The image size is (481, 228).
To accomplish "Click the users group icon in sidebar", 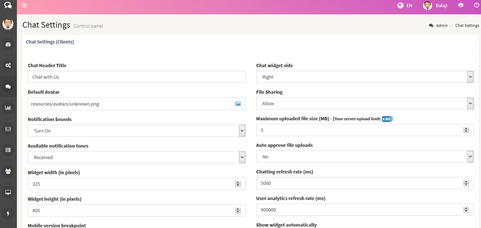I will tap(8, 171).
